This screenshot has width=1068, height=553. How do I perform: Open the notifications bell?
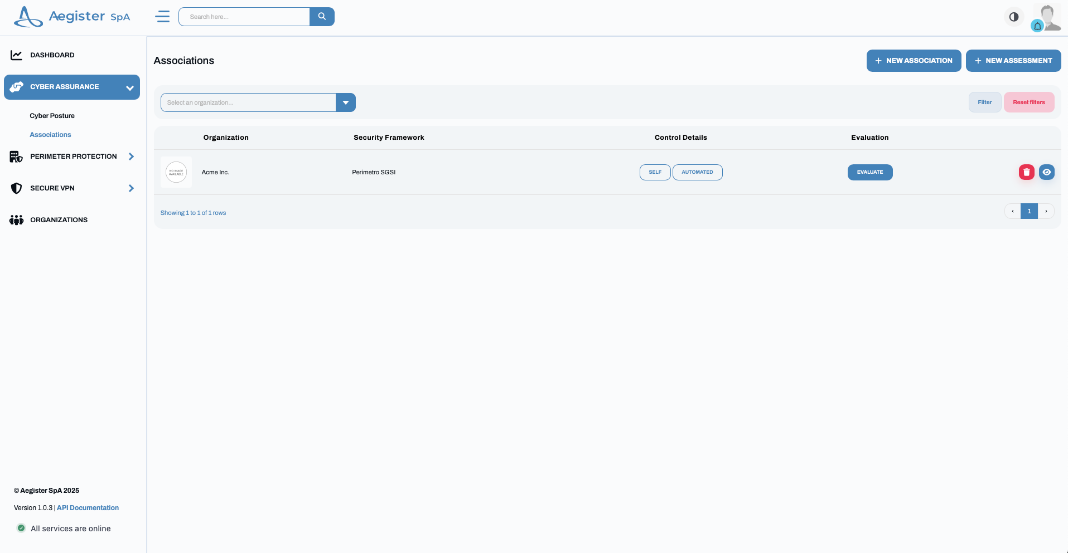click(1037, 26)
